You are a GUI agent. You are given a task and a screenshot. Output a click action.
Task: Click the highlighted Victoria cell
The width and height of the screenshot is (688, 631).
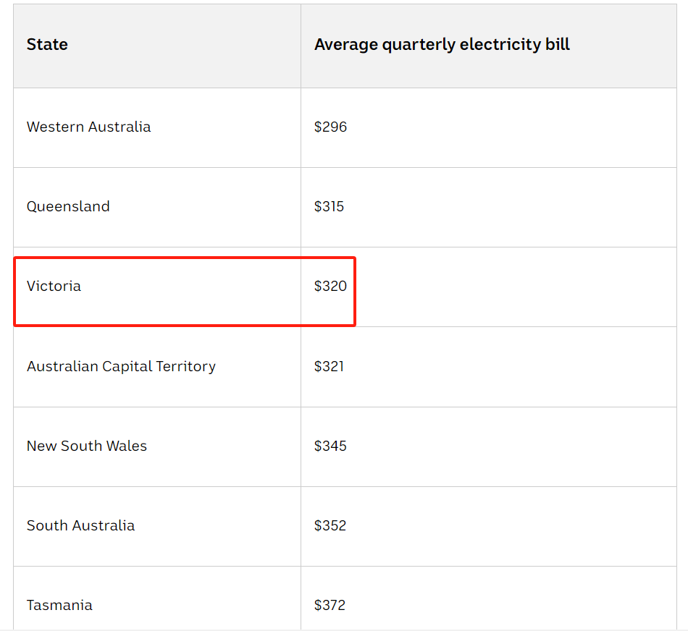[54, 286]
